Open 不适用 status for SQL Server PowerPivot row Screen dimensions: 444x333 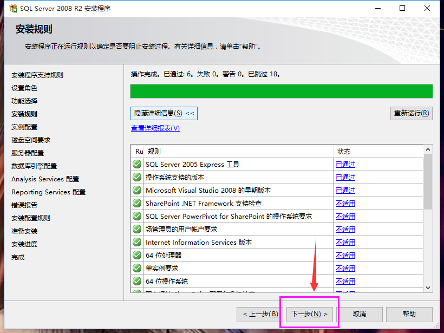[345, 217]
